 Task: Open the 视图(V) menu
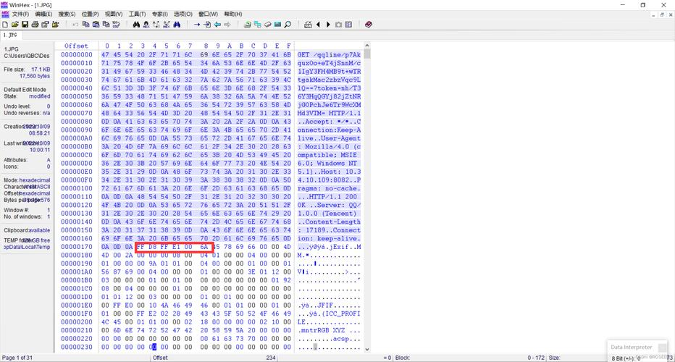point(114,14)
